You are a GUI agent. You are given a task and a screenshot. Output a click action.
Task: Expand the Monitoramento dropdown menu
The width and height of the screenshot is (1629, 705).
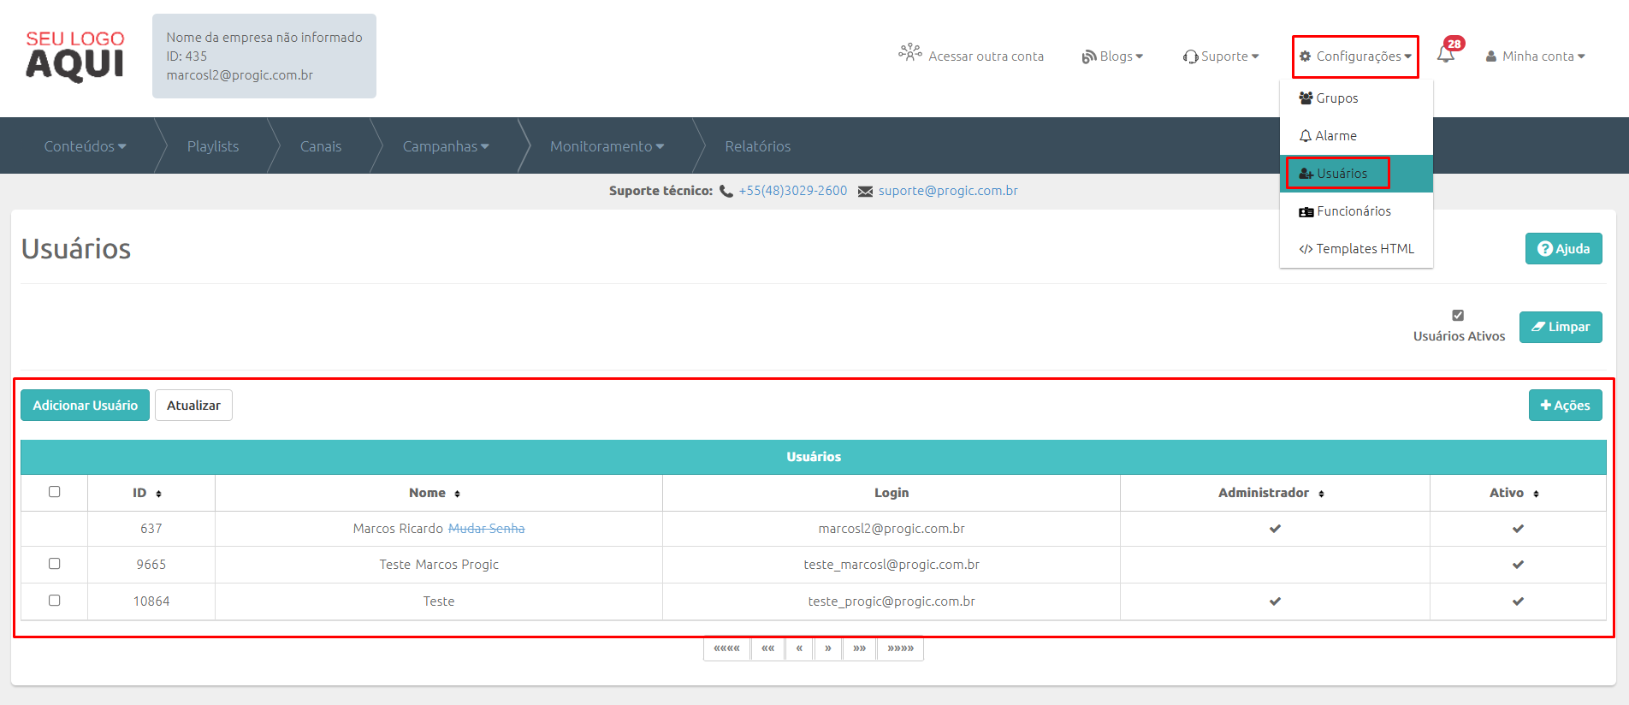607,146
